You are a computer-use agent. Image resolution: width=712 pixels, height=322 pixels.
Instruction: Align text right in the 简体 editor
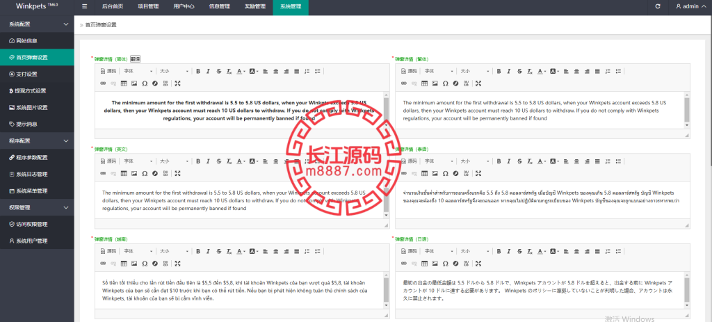tap(286, 72)
